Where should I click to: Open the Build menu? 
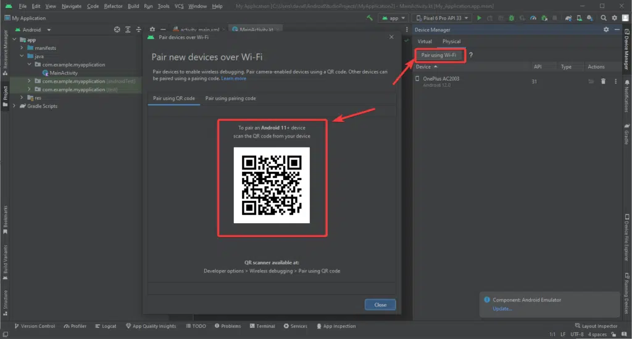(133, 6)
